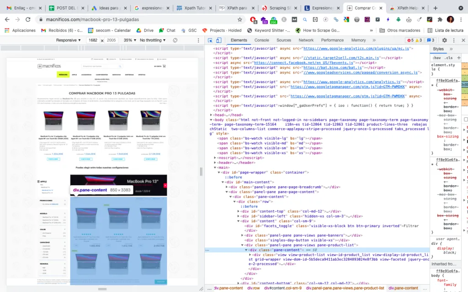
Task: Click the viewport height field 2005
Action: pyautogui.click(x=111, y=40)
